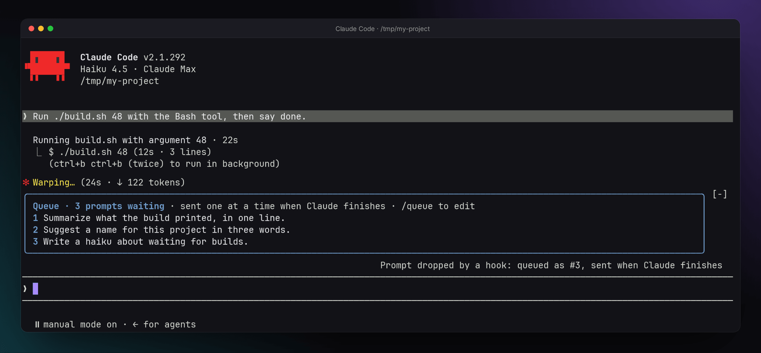The image size is (761, 353).
Task: Click into the prompt input field
Action: pyautogui.click(x=377, y=289)
